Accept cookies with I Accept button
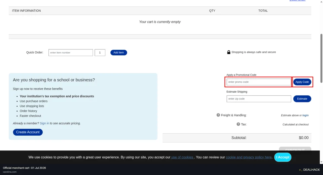The width and height of the screenshot is (323, 175). 283,157
